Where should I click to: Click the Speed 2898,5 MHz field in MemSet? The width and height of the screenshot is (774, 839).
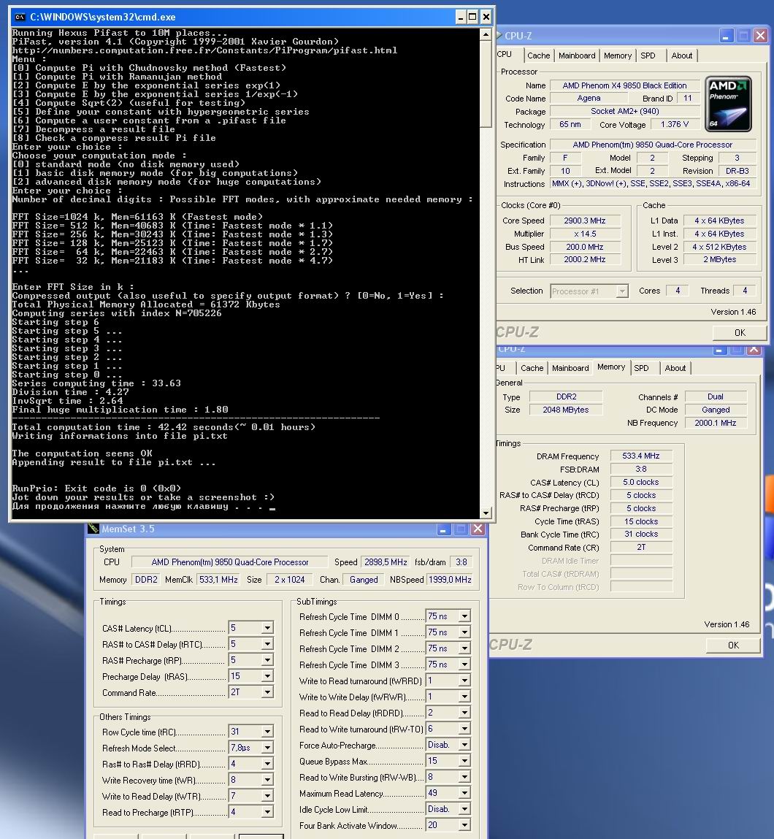[385, 562]
